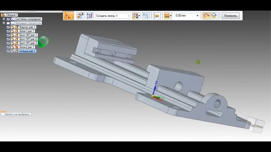
Task: Open the offset type dropdown arrow
Action: [171, 16]
